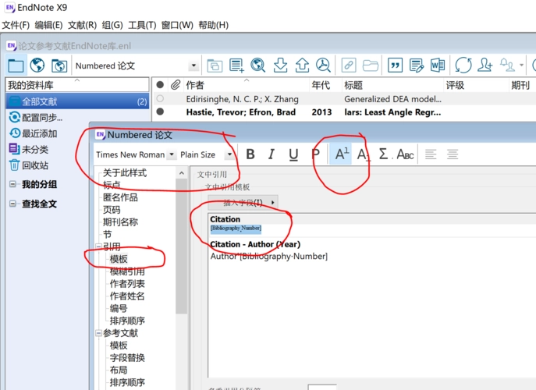Viewport: 536px width, 390px height.
Task: Open the 编辑(E) menu
Action: (48, 25)
